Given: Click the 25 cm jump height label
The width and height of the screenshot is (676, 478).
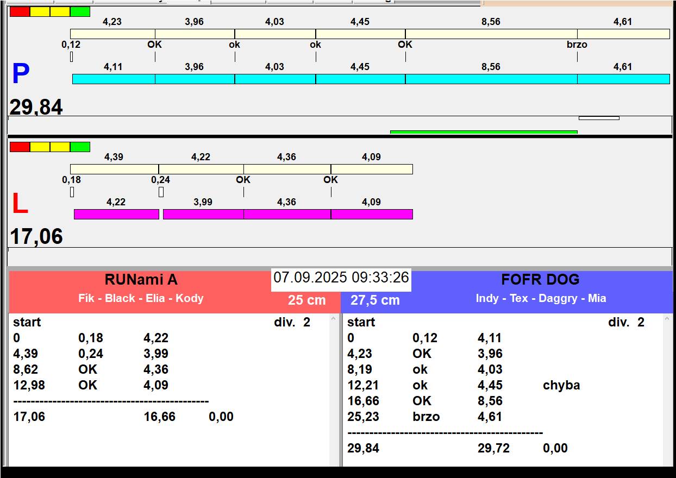Looking at the screenshot, I should pos(306,300).
